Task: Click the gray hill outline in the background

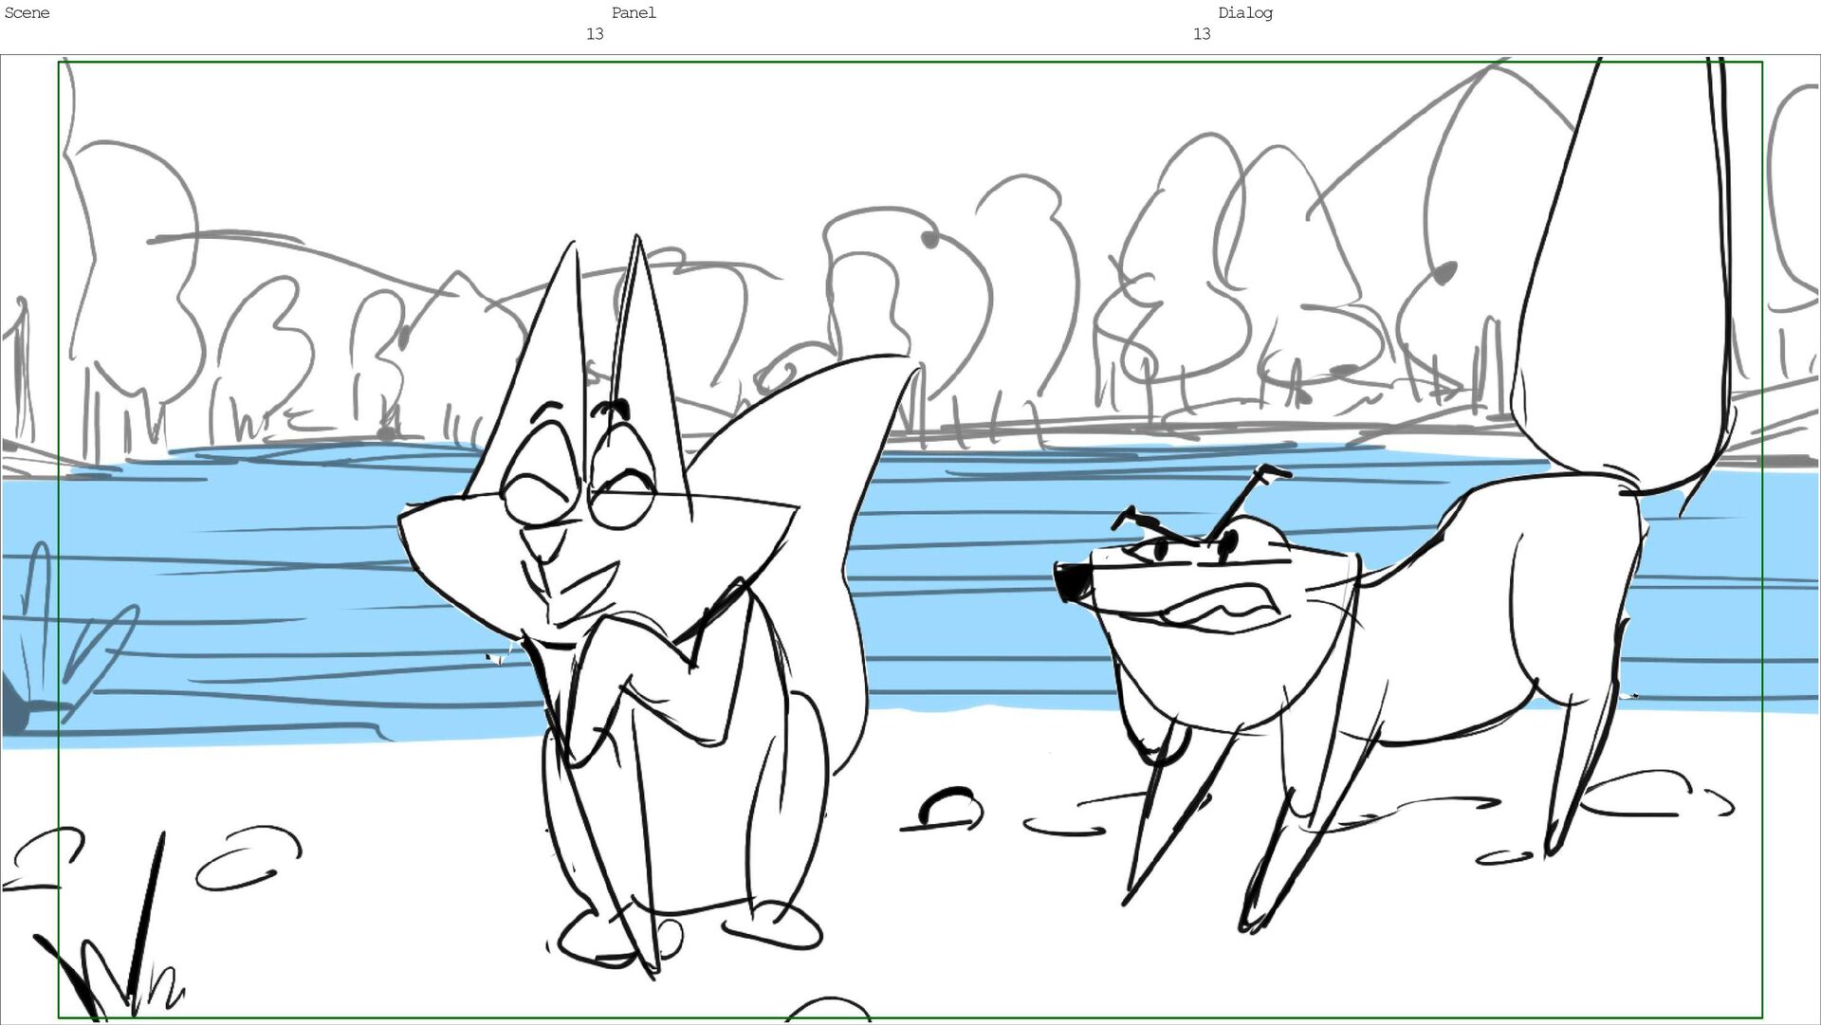Action: click(x=313, y=251)
